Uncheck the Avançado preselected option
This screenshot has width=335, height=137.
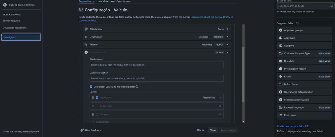pos(97,97)
